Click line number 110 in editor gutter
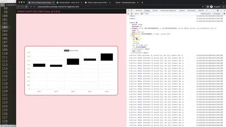Screen dimensions: 226x127 [x=5, y=53]
